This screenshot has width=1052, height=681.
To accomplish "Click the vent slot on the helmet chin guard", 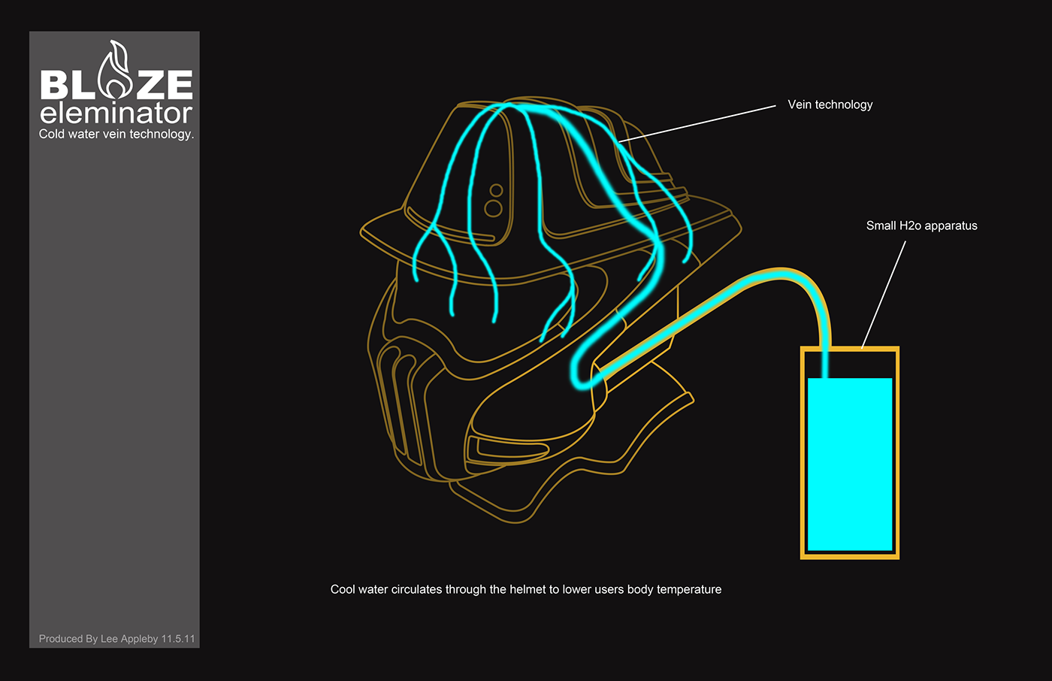I will pyautogui.click(x=508, y=449).
